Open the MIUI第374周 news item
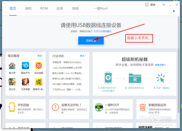The width and height of the screenshot is (182, 131). click(x=68, y=84)
